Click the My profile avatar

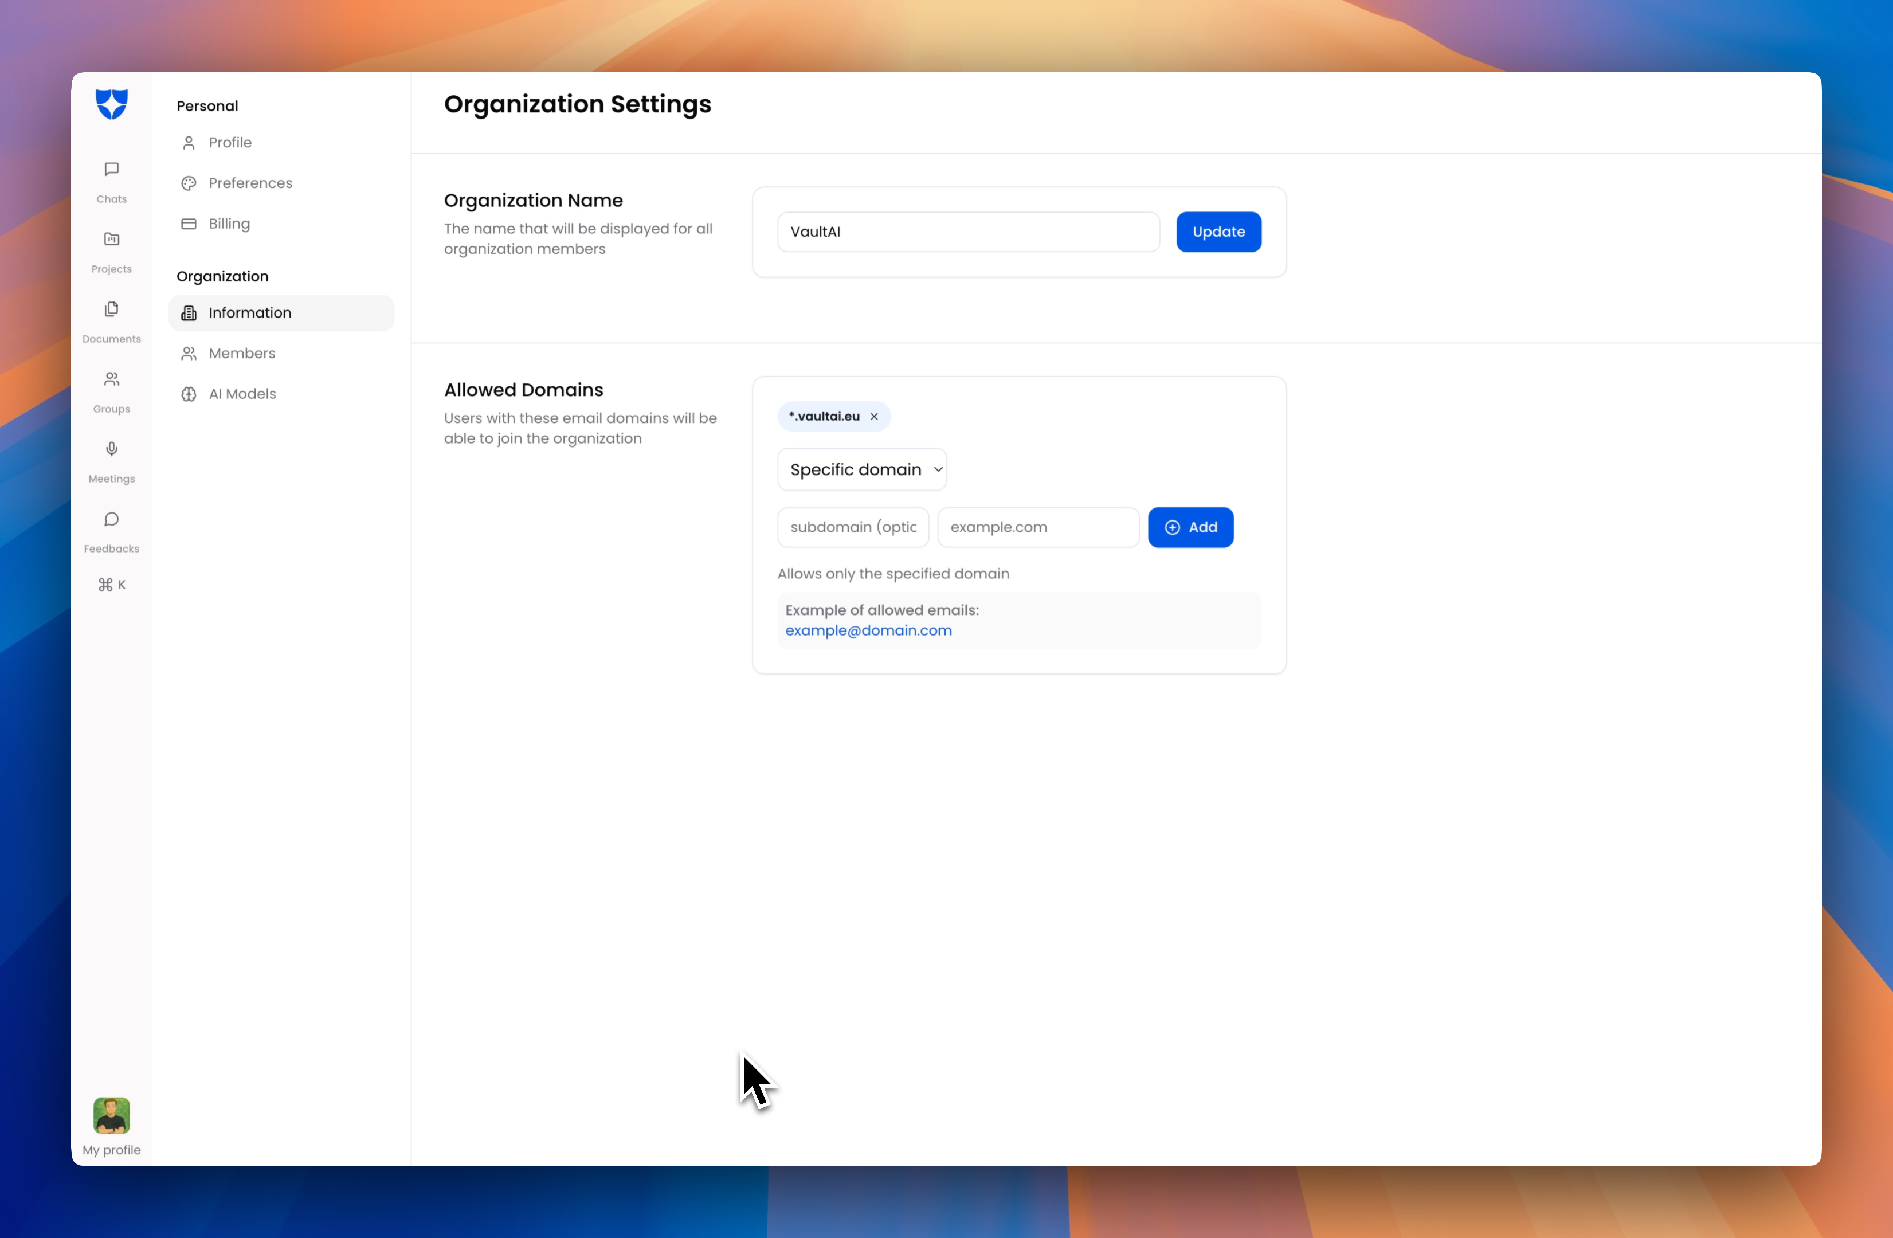111,1115
